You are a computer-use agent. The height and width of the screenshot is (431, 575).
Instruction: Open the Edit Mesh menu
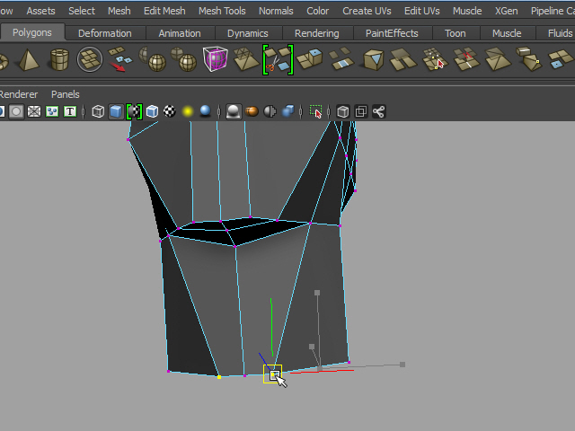click(x=164, y=11)
